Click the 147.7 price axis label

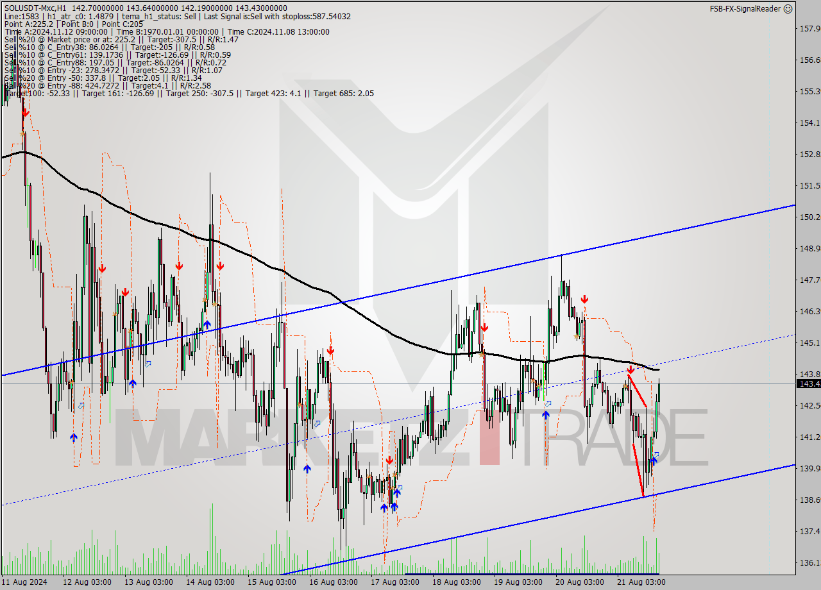click(809, 280)
